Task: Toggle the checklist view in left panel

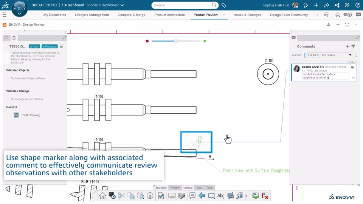Action: tap(14, 38)
